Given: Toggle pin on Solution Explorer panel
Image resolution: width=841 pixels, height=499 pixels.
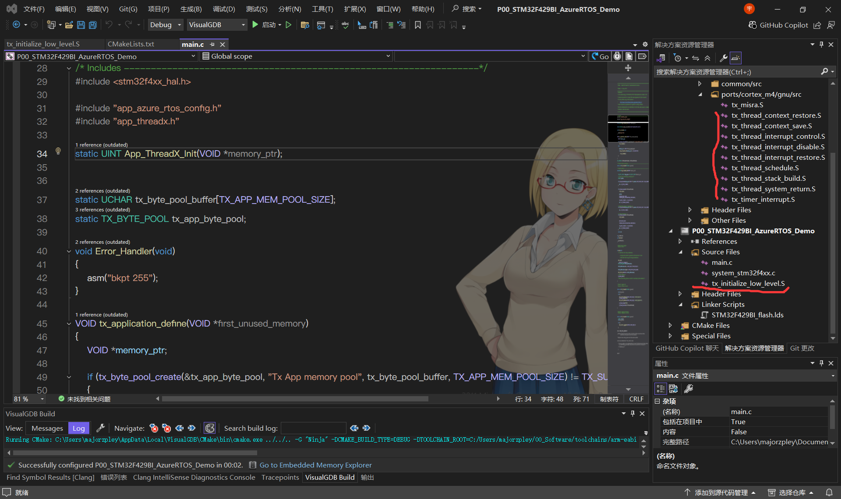Looking at the screenshot, I should click(821, 45).
